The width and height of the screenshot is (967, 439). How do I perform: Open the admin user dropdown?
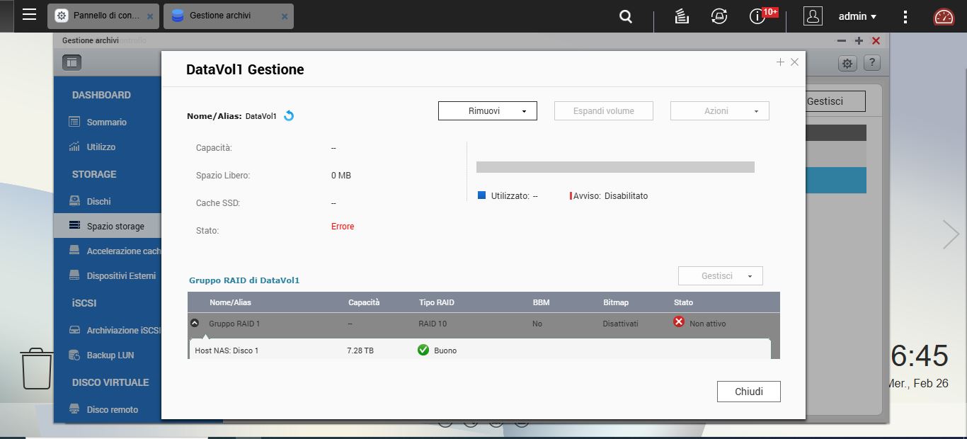pyautogui.click(x=857, y=16)
